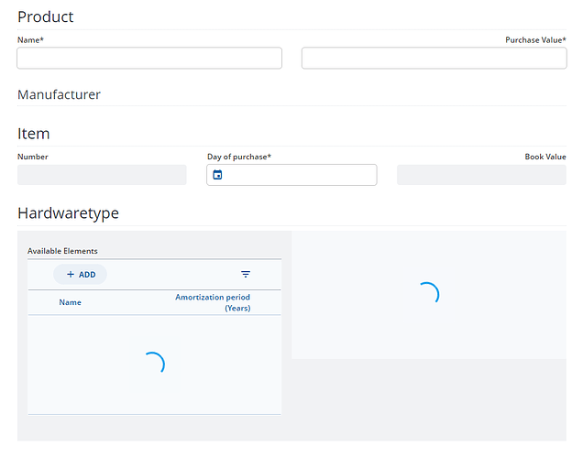Click the Hardwaretype section heading

69,213
